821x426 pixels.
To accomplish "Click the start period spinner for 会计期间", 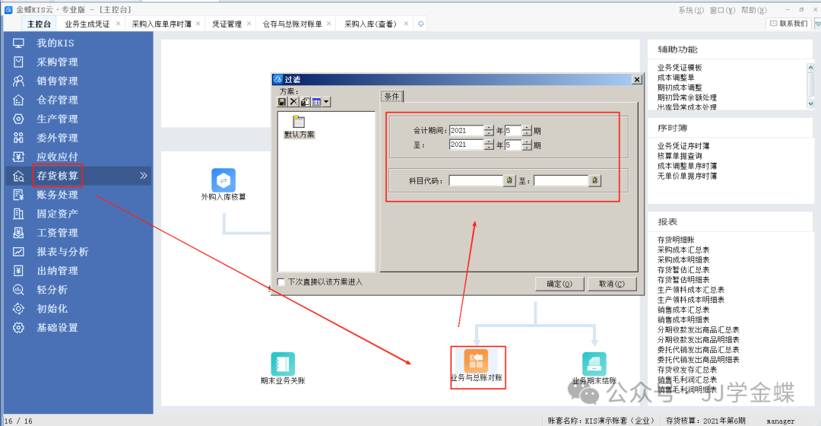I will click(527, 131).
